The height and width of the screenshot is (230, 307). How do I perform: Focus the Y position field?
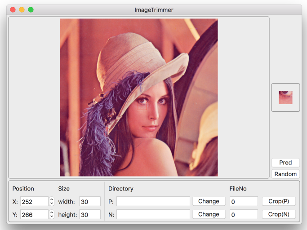(x=34, y=215)
